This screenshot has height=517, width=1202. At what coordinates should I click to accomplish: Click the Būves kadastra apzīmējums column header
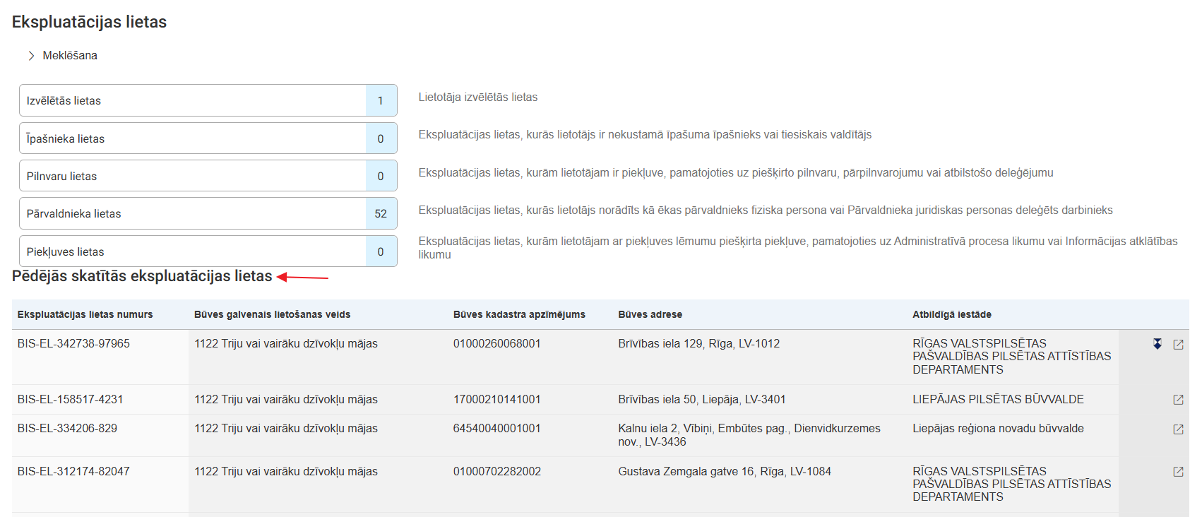coord(519,315)
